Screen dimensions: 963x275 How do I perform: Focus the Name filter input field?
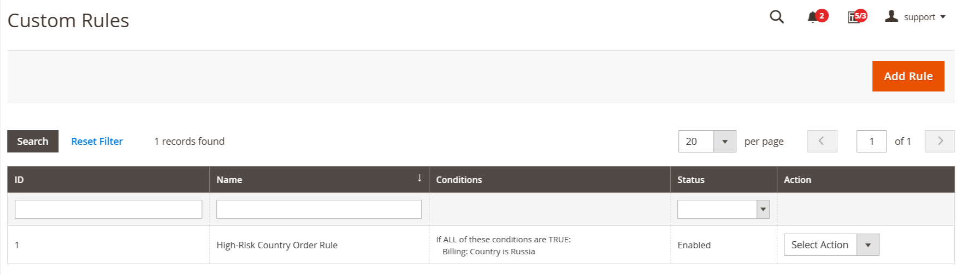[319, 210]
